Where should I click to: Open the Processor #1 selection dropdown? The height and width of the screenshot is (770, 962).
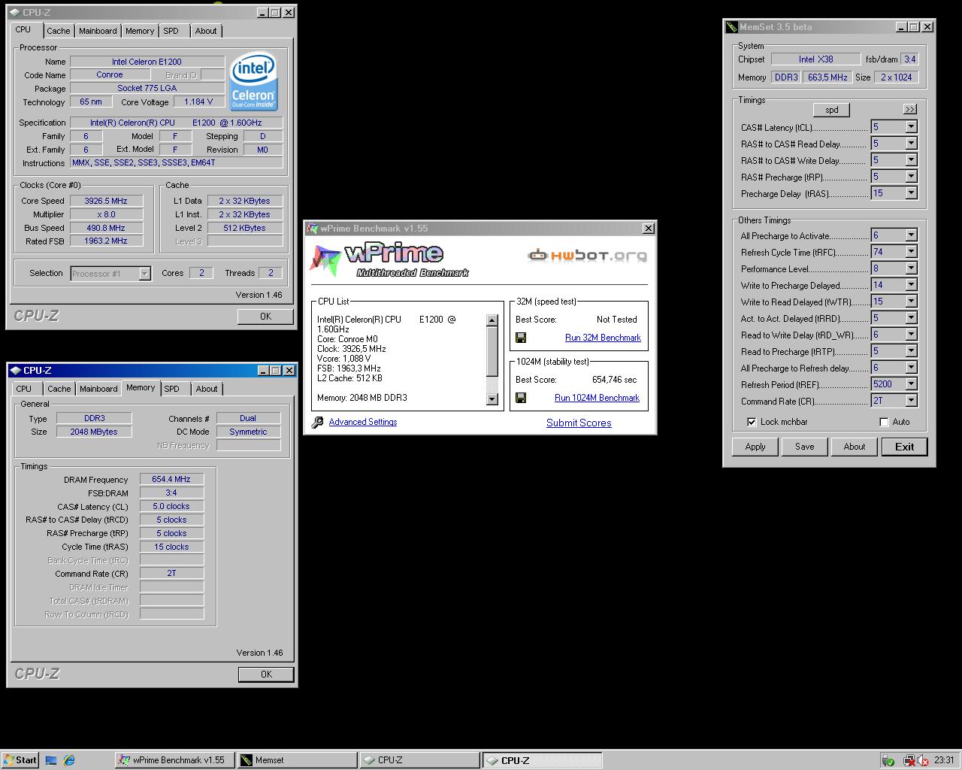[144, 274]
